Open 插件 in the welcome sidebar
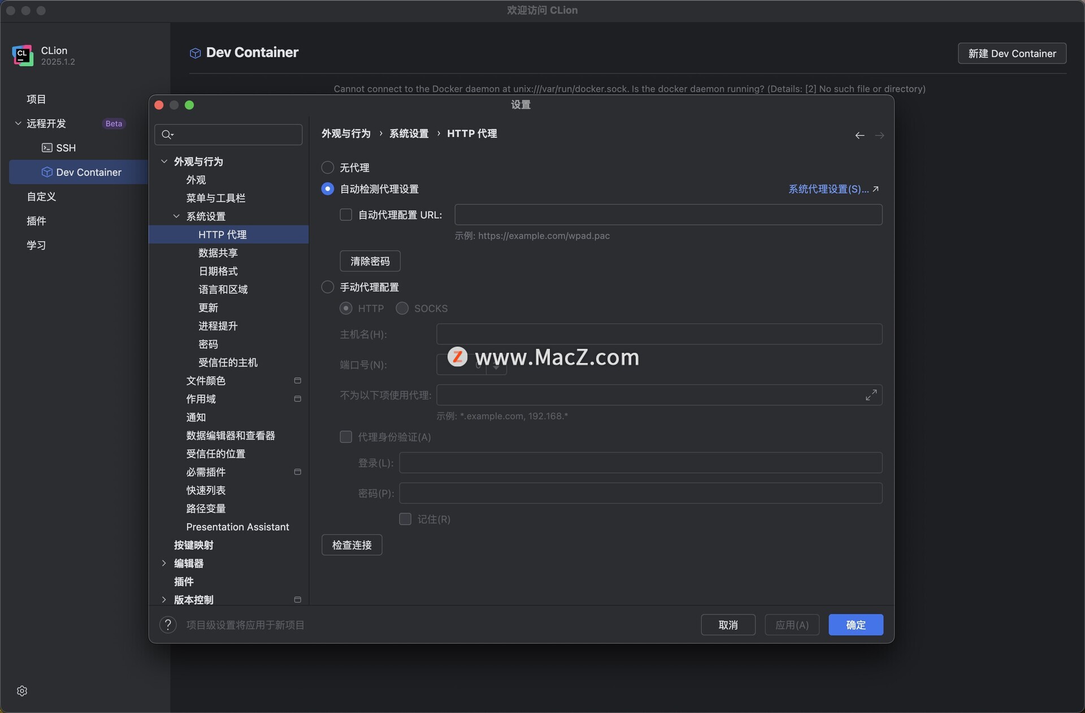Viewport: 1085px width, 713px height. [x=36, y=221]
